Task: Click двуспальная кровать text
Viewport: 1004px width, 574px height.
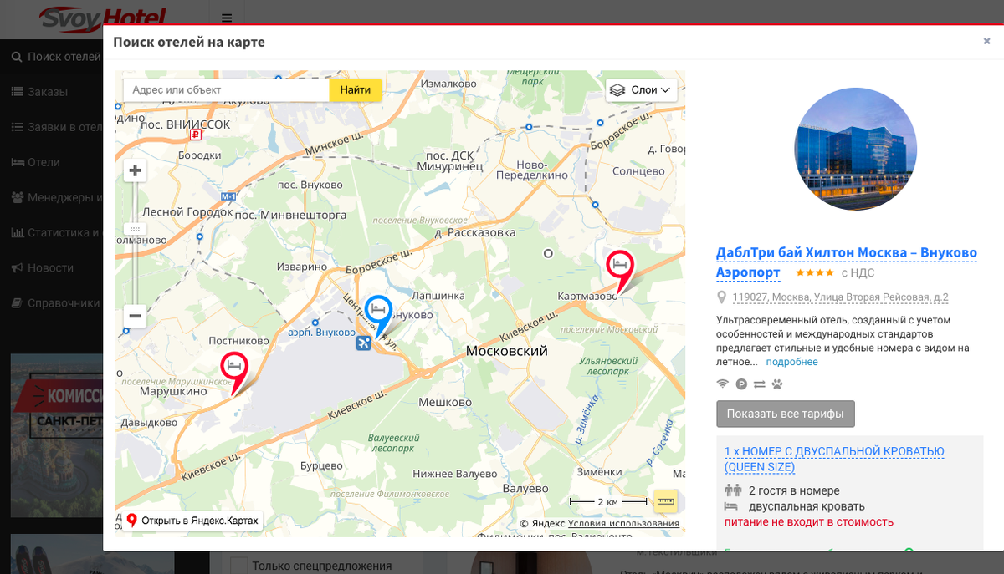Action: click(807, 506)
